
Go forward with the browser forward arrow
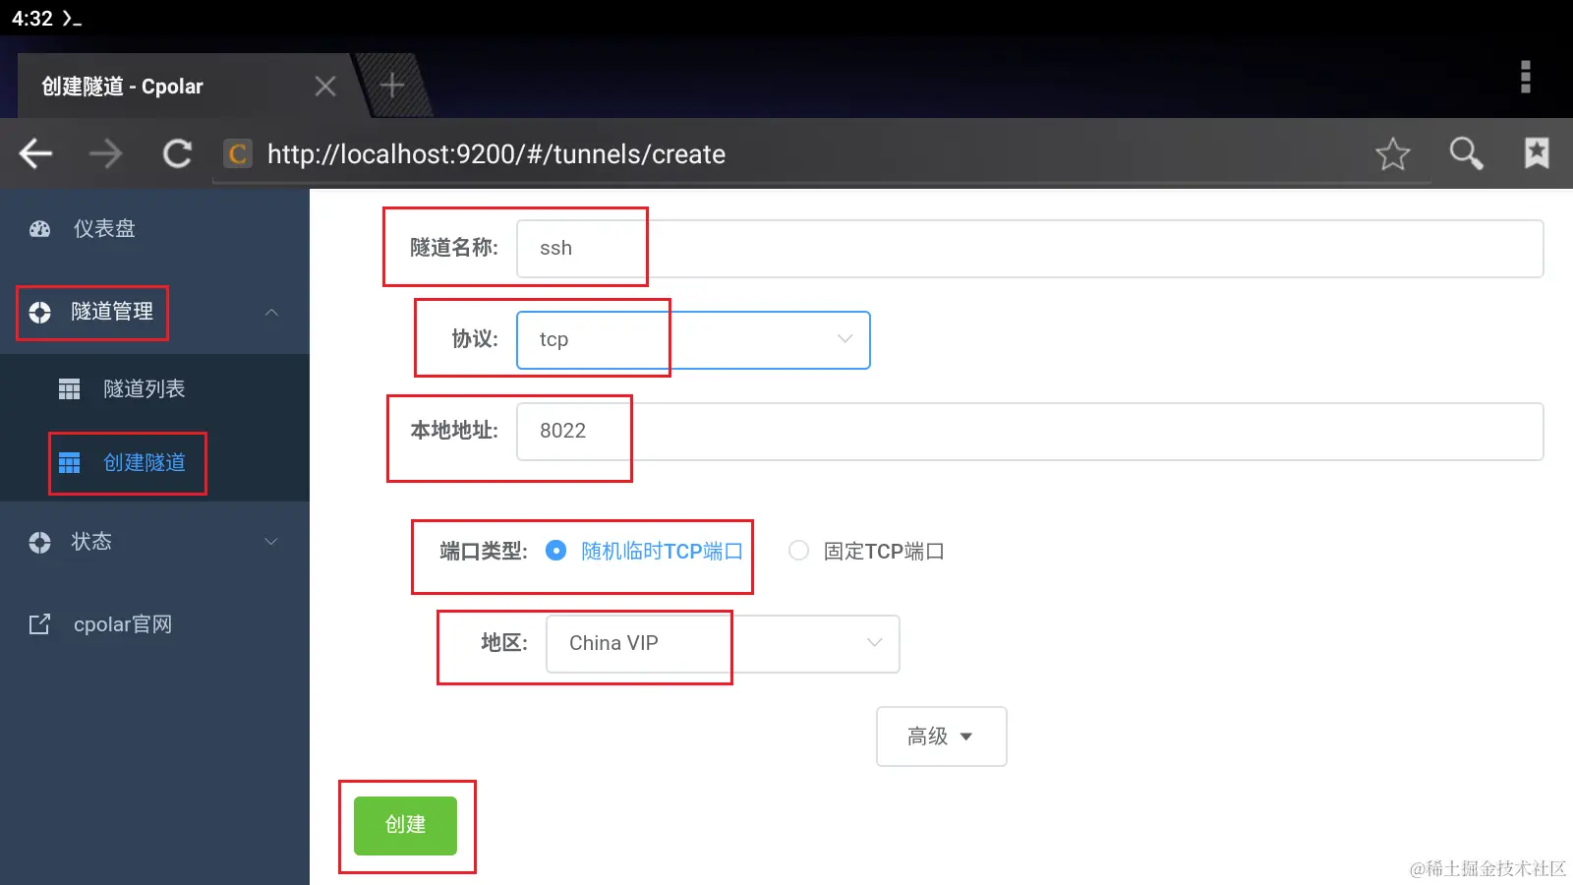(x=106, y=153)
